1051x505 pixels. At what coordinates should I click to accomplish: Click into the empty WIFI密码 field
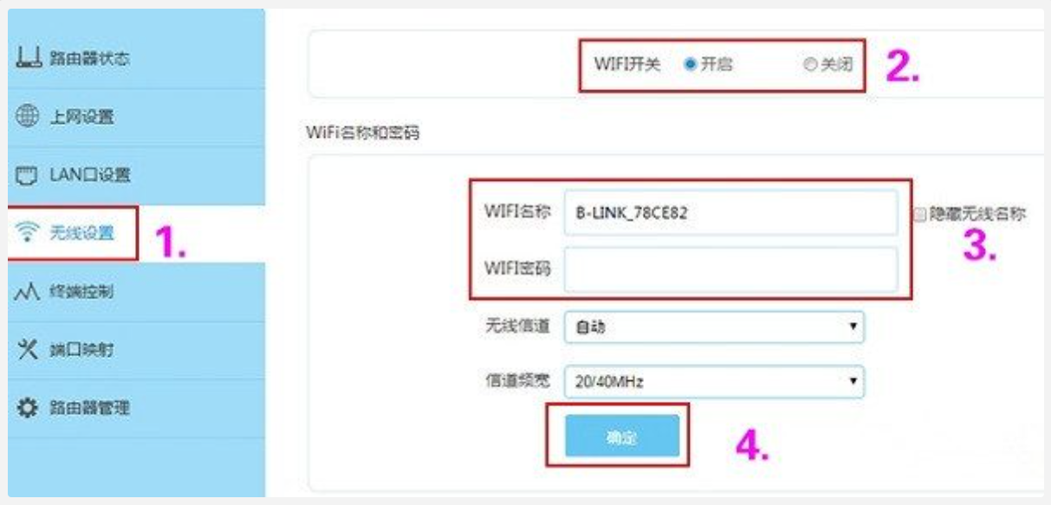pyautogui.click(x=730, y=269)
